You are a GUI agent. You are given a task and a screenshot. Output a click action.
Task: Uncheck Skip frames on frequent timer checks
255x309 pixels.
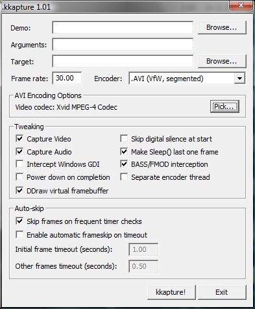19,221
